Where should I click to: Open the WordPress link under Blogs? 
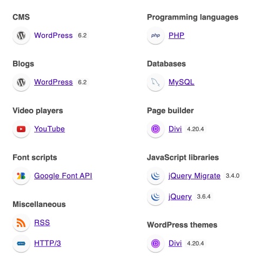54,82
